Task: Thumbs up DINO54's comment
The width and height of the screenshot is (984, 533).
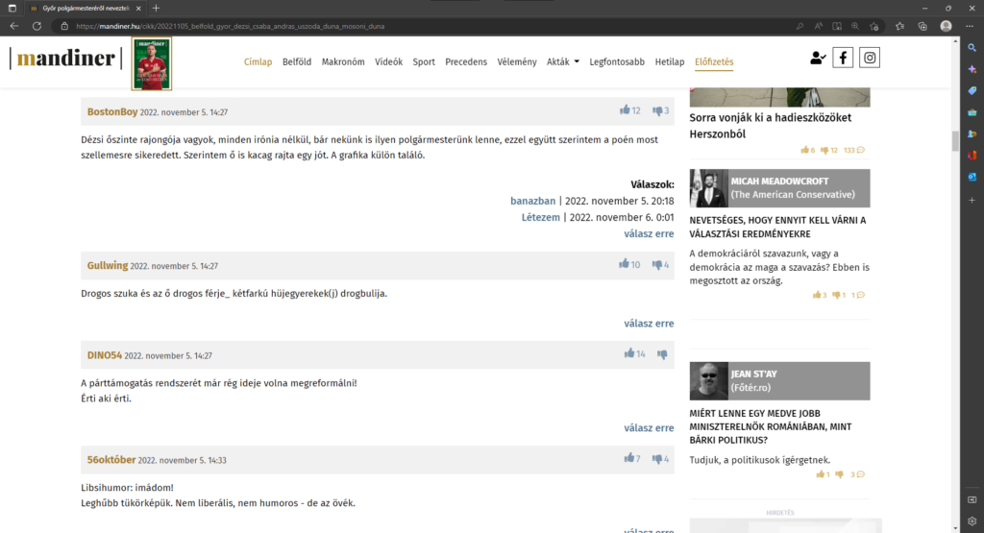Action: point(629,354)
